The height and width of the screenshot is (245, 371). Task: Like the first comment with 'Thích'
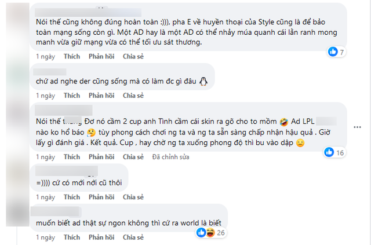point(72,57)
